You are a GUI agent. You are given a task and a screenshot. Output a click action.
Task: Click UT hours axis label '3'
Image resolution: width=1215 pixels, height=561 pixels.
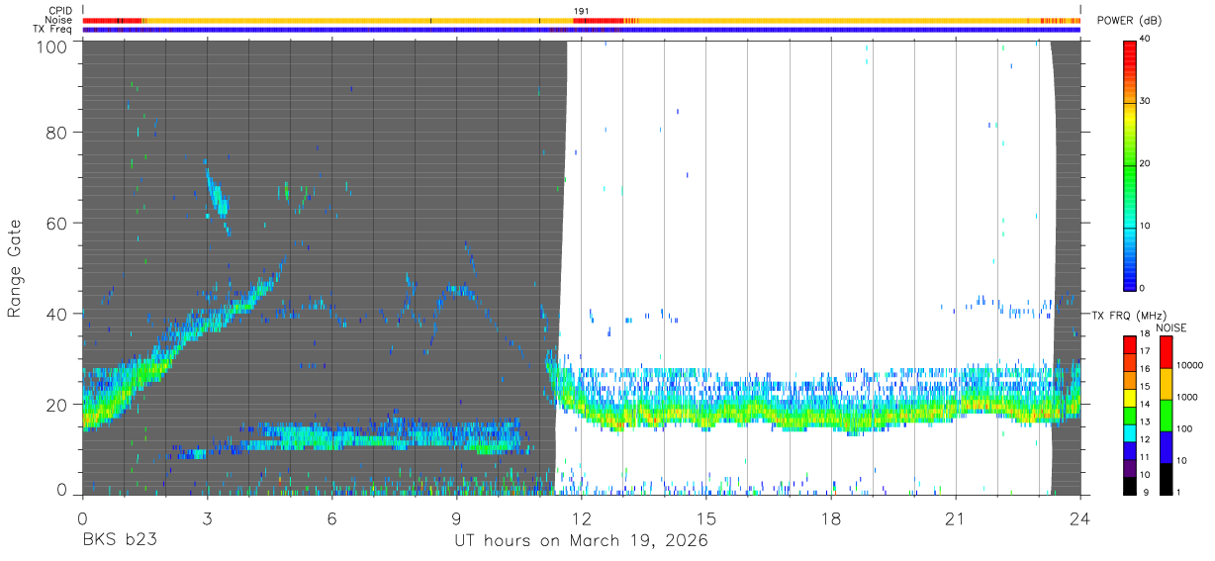click(x=207, y=518)
